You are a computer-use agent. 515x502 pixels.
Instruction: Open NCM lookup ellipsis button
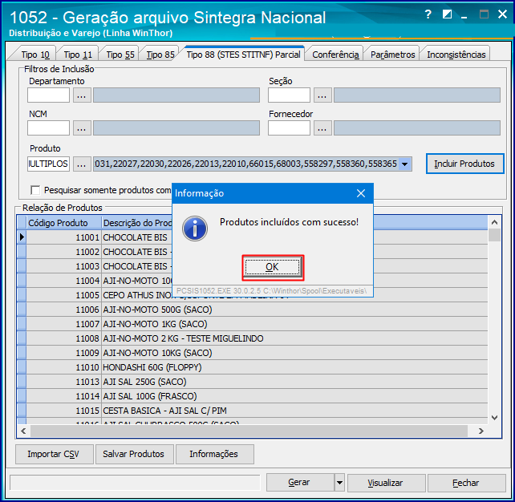[82, 128]
